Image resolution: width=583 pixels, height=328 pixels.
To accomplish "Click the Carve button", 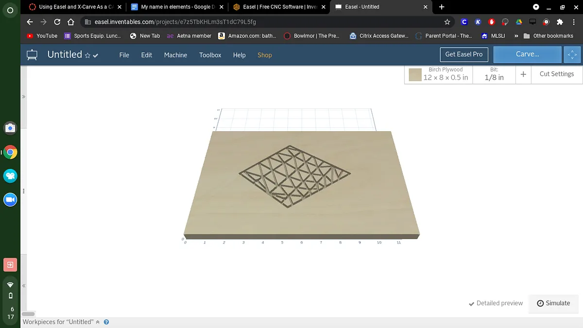I will [527, 54].
